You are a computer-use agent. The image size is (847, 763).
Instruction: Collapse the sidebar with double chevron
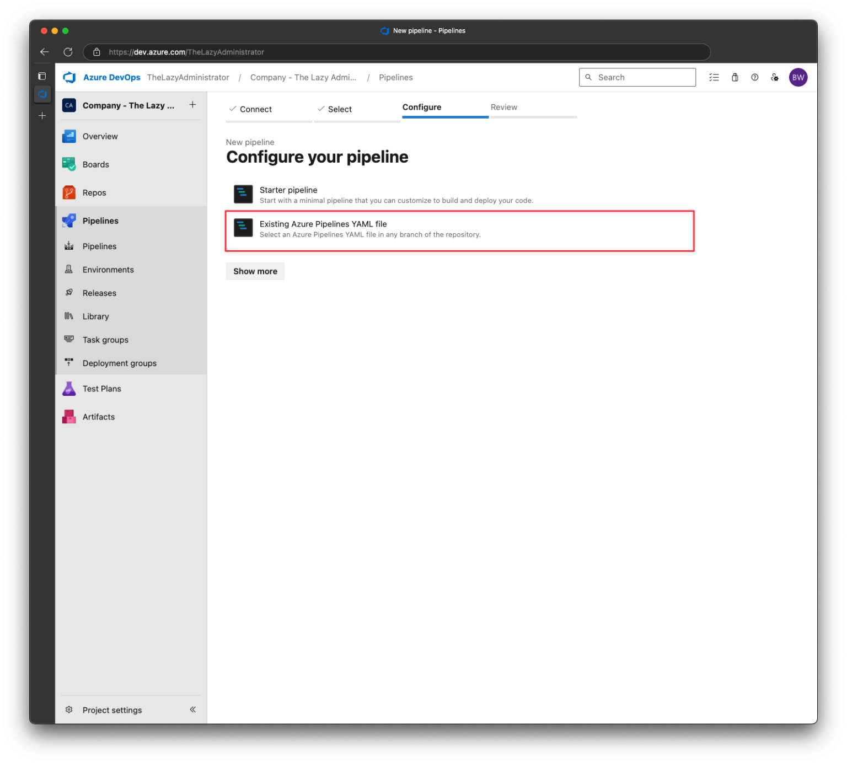point(193,710)
